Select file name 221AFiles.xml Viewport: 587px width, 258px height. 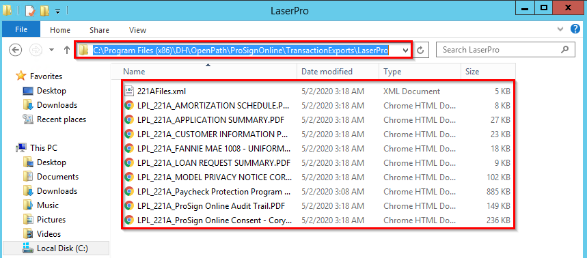(x=161, y=91)
